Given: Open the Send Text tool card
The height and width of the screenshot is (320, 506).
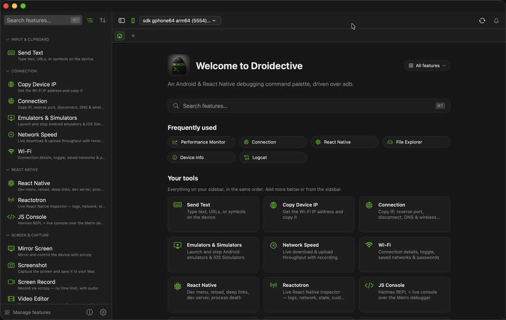Looking at the screenshot, I should [x=213, y=214].
